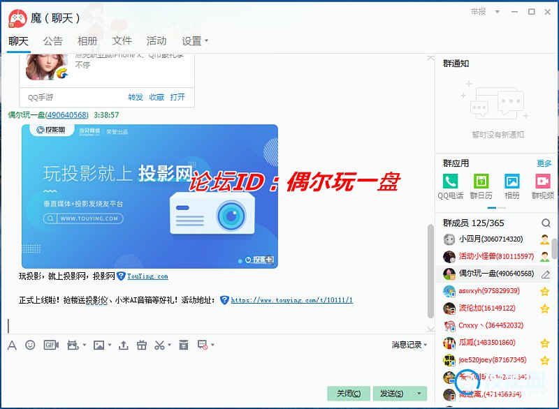This screenshot has width=559, height=409.
Task: Open send options arrow beside 发送(S)
Action: [x=419, y=394]
